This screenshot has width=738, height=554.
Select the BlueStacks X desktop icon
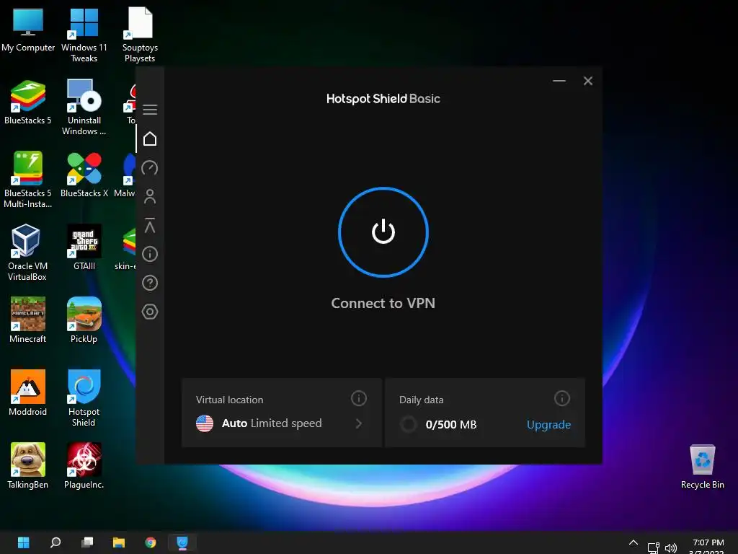(84, 175)
